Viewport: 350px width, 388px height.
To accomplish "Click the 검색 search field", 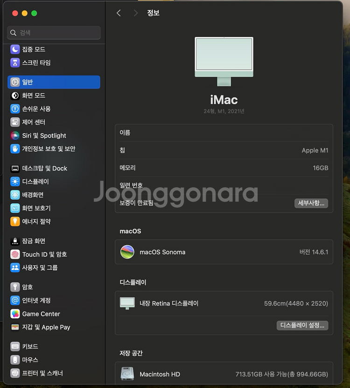I will tap(54, 33).
